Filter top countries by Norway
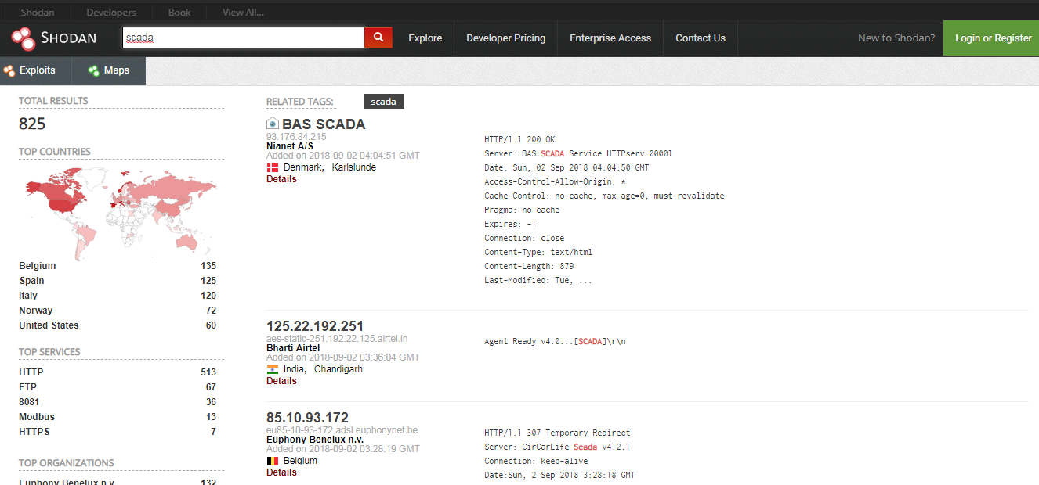The image size is (1039, 485). tap(36, 311)
